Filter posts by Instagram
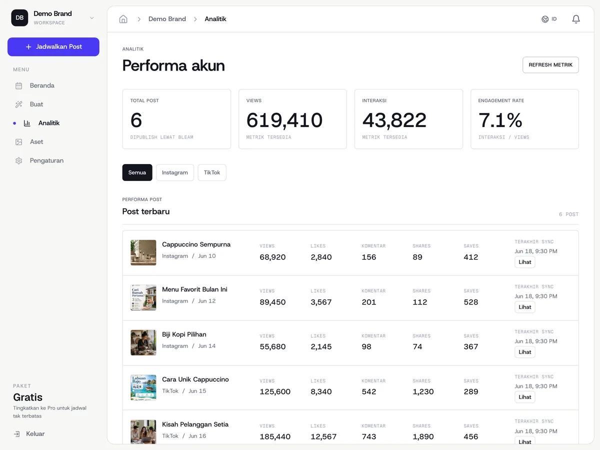This screenshot has height=450, width=600. click(x=175, y=172)
